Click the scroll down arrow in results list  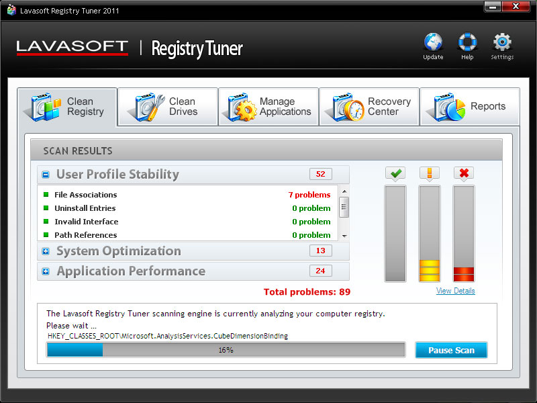point(344,236)
